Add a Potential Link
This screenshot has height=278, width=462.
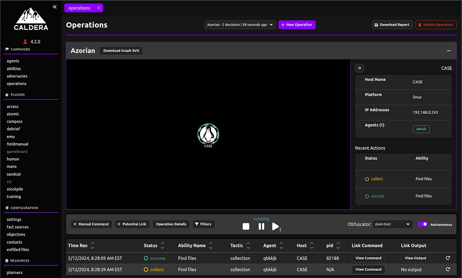[x=132, y=224]
